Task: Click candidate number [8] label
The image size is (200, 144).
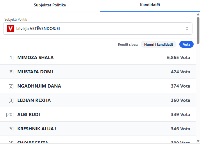Action: pyautogui.click(x=11, y=72)
